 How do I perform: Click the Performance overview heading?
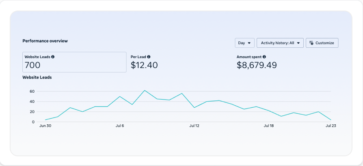(45, 41)
